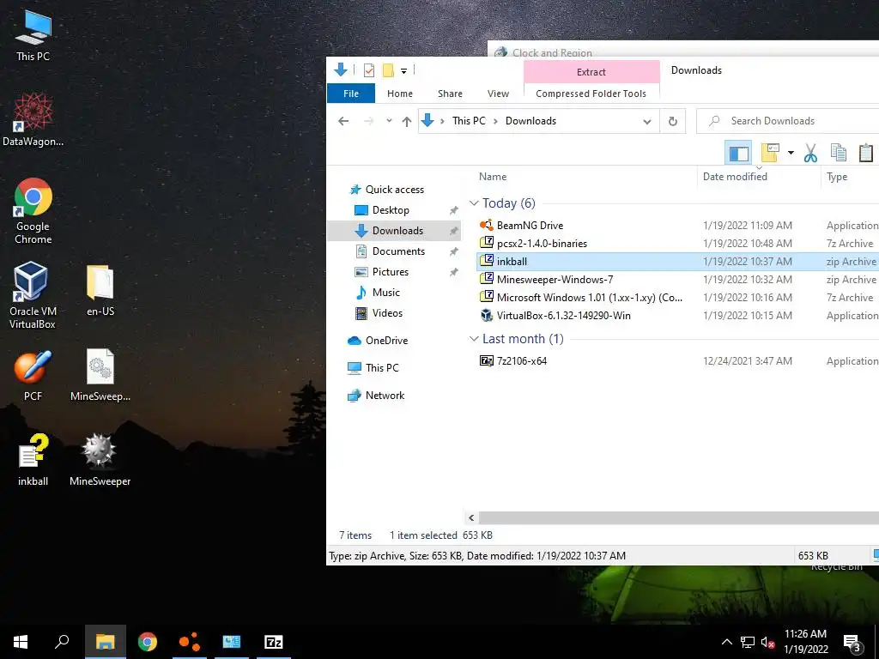Screen dimensions: 879x659
Task: Open recent locations dropdown arrow
Action: click(x=389, y=120)
